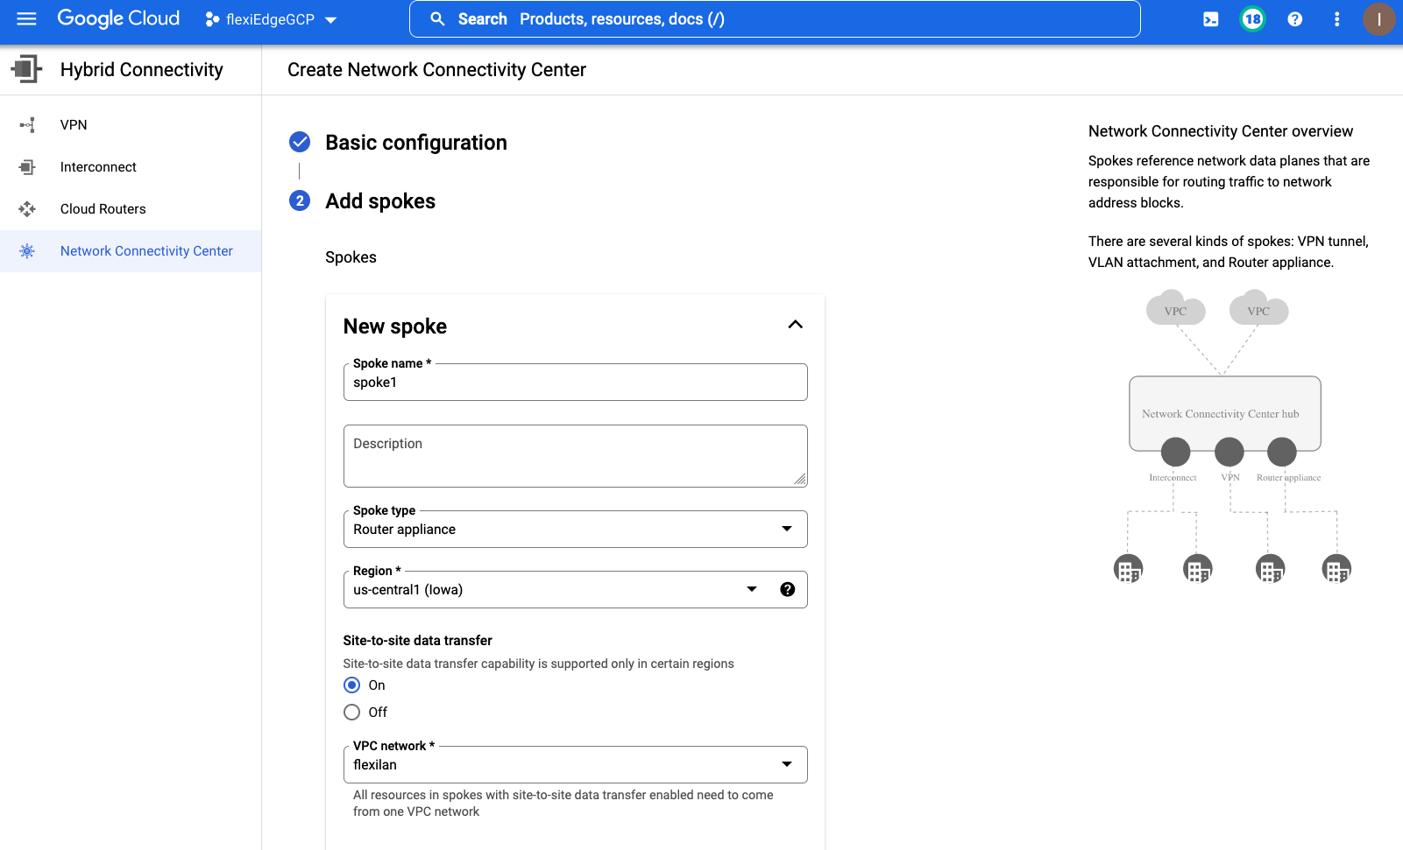The height and width of the screenshot is (850, 1403).
Task: Click the Create Network Connectivity Center title
Action: [436, 70]
